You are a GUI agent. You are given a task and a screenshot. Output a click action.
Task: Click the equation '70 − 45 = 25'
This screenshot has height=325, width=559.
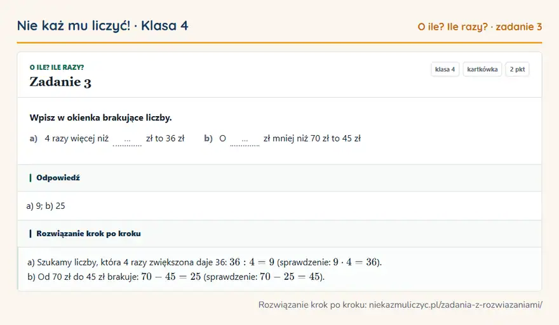(171, 277)
